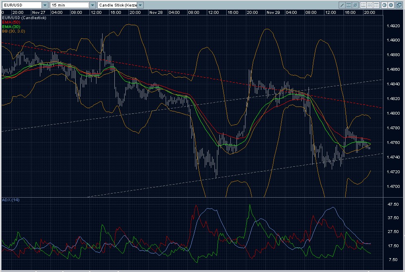Screen dimensions: 405x272
Task: Click the Candle Stick chart type field
Action: click(118, 5)
